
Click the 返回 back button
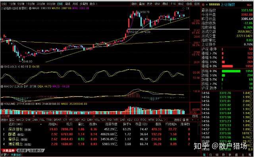(x=197, y=4)
